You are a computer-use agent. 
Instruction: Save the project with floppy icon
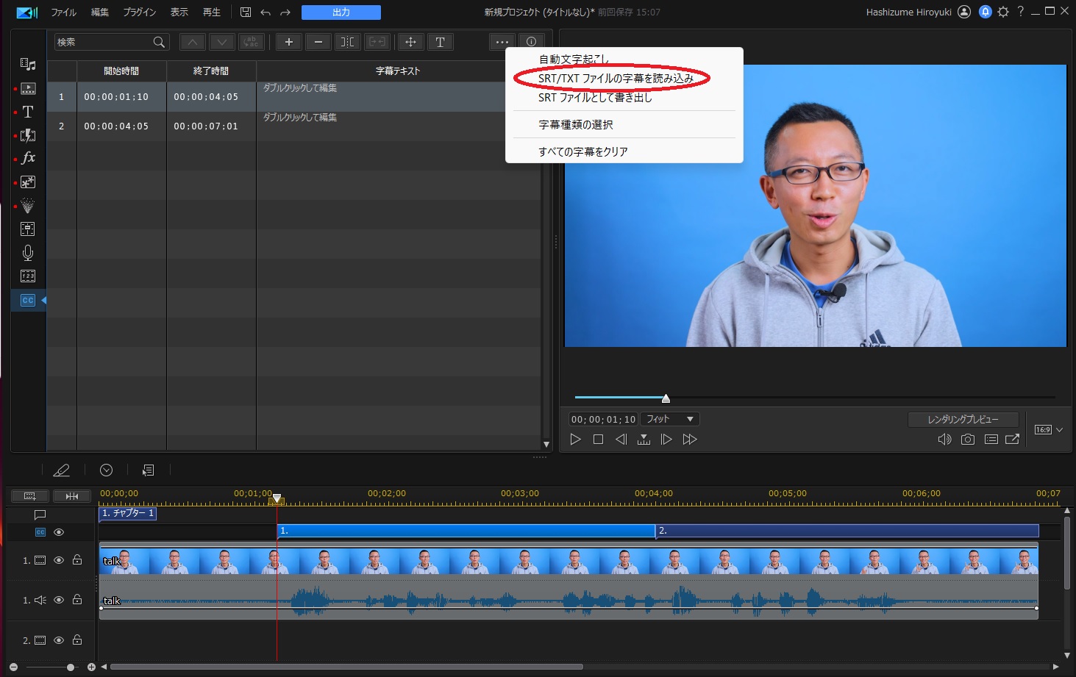pyautogui.click(x=246, y=12)
